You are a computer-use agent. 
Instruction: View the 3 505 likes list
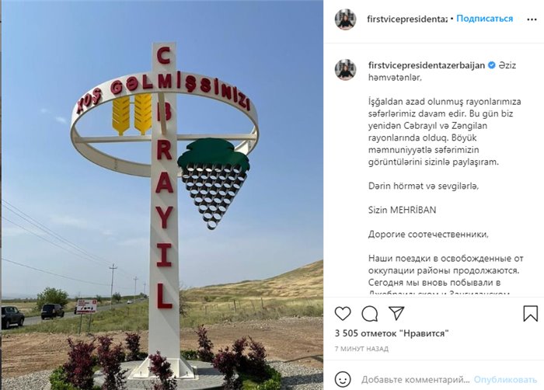tap(392, 333)
